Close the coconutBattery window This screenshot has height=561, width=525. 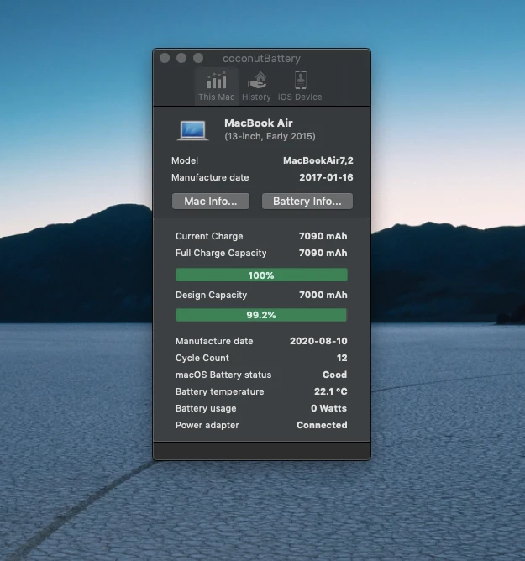tap(165, 58)
